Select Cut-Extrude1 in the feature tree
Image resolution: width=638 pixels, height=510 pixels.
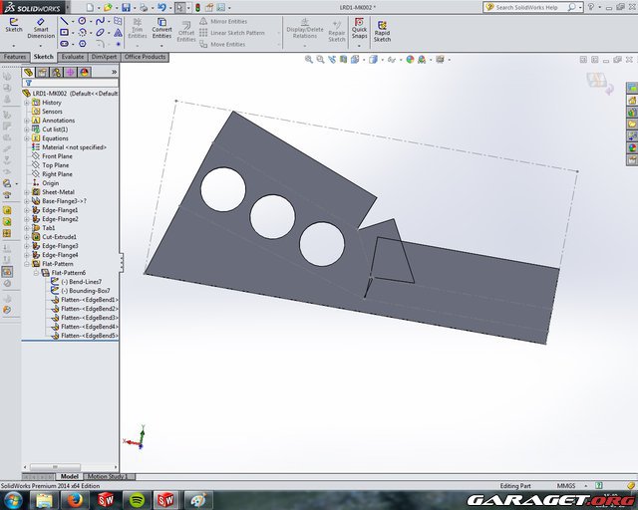click(59, 237)
